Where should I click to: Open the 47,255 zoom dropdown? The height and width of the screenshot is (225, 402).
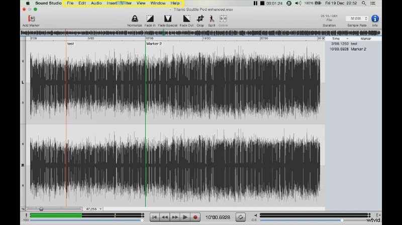coord(93,209)
